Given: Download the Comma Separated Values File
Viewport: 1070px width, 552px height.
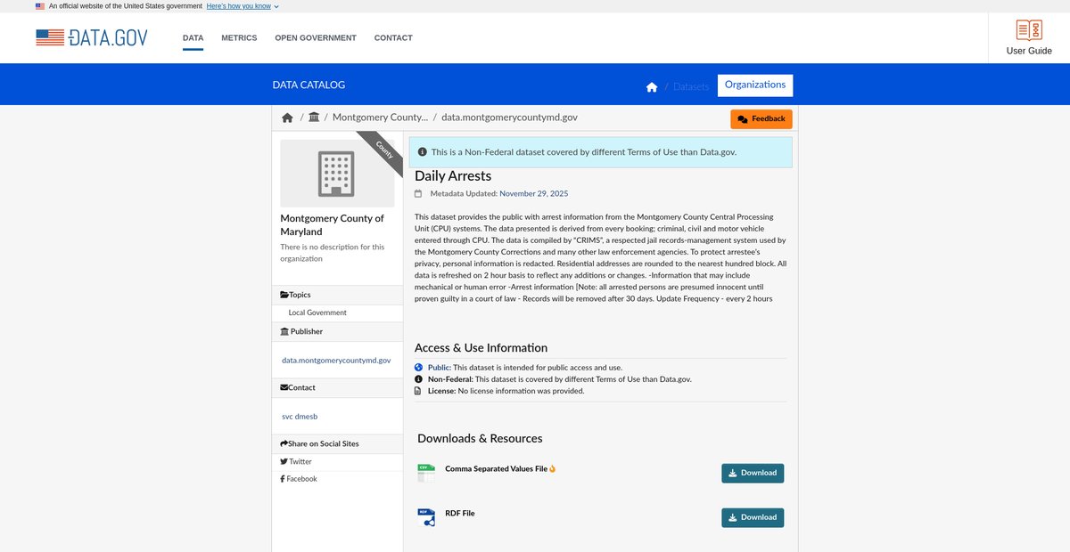Looking at the screenshot, I should [753, 473].
